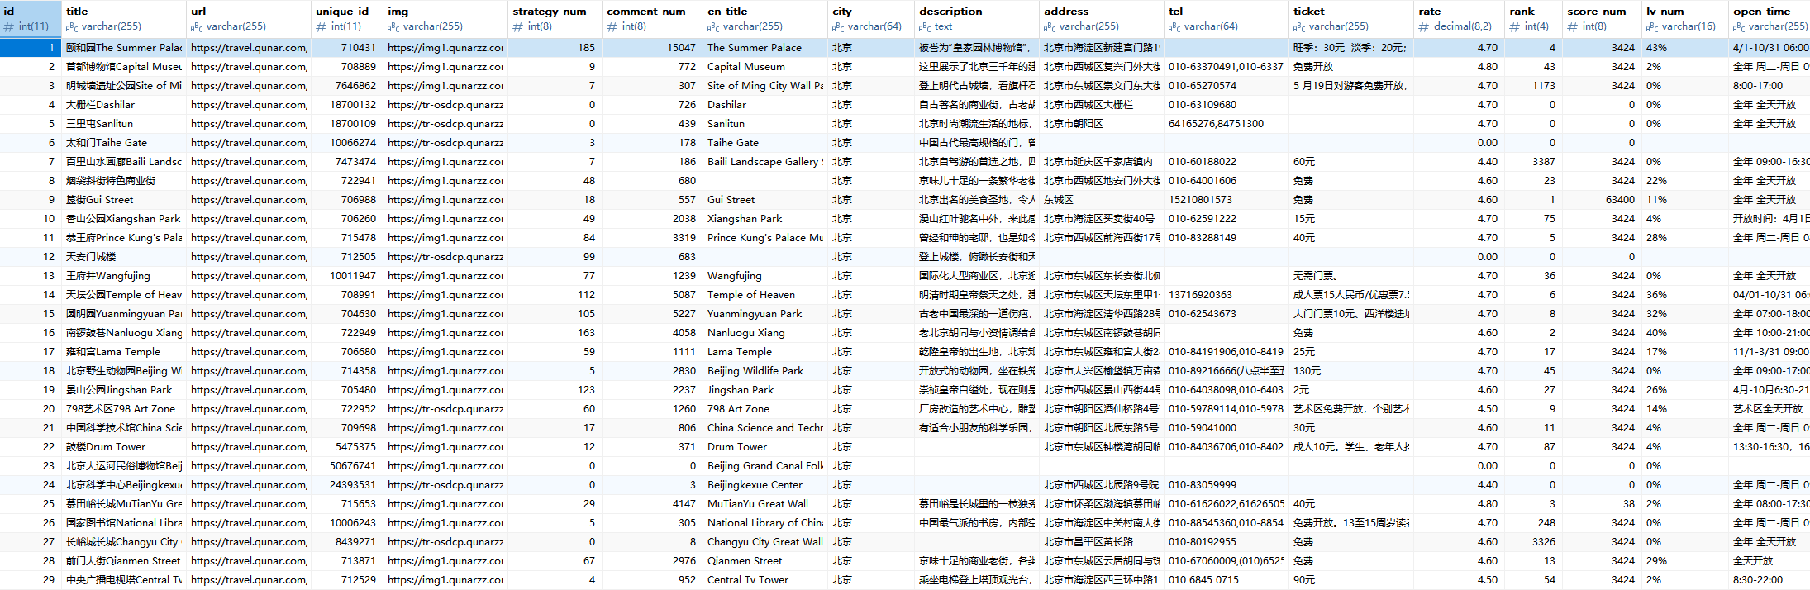Select the unique_id column header
This screenshot has height=590, width=1810.
tap(346, 18)
